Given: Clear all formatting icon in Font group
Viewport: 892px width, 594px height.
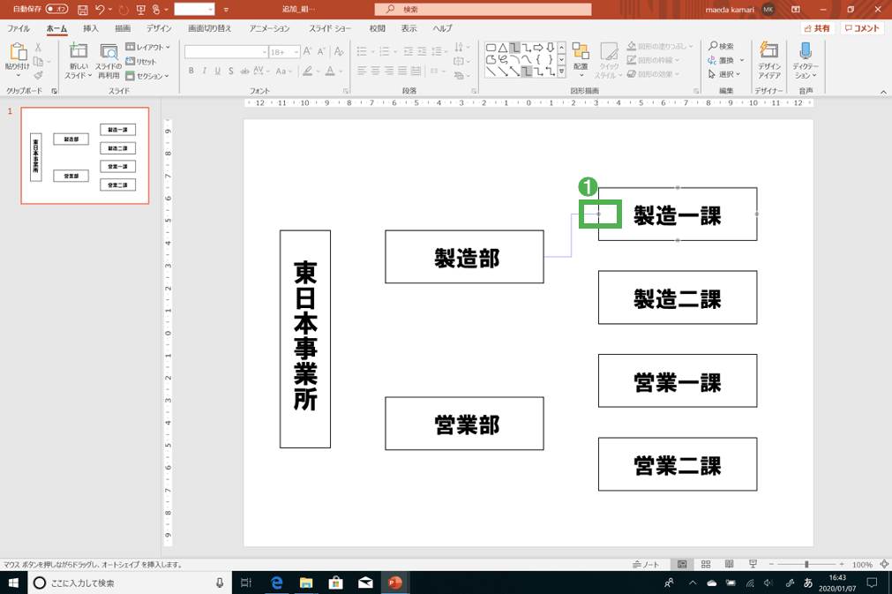Looking at the screenshot, I should click(x=339, y=52).
